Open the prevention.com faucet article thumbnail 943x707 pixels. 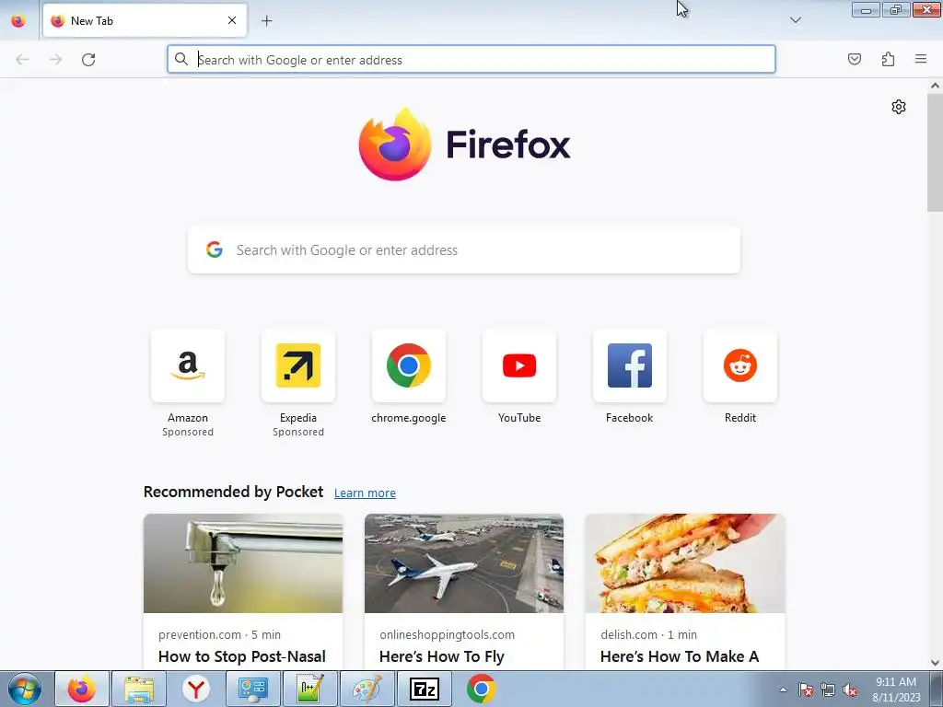click(x=243, y=563)
